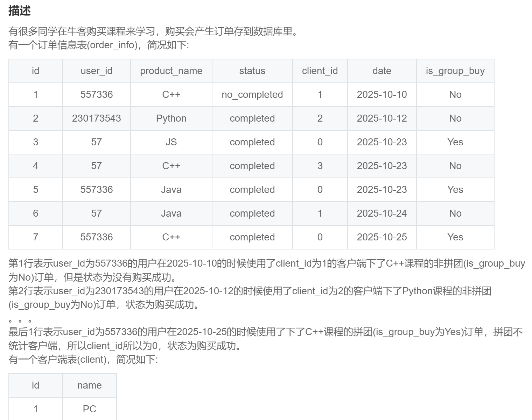Click the C++ cell in the no_completed row
This screenshot has width=532, height=420.
pos(171,95)
